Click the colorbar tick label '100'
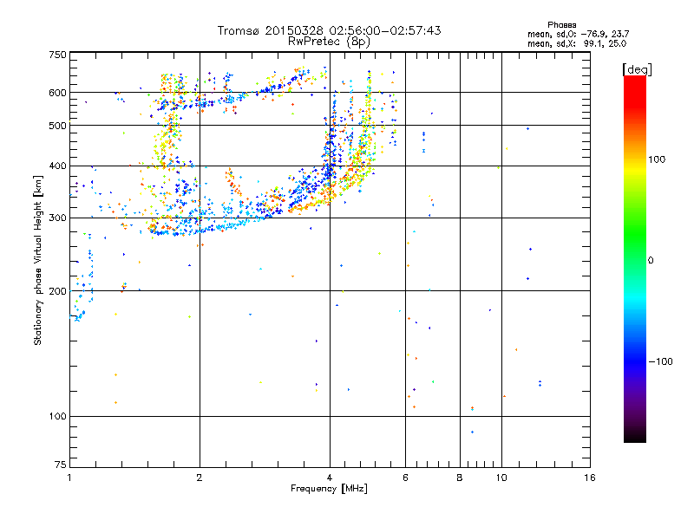This screenshot has height=520, width=694. pos(657,159)
